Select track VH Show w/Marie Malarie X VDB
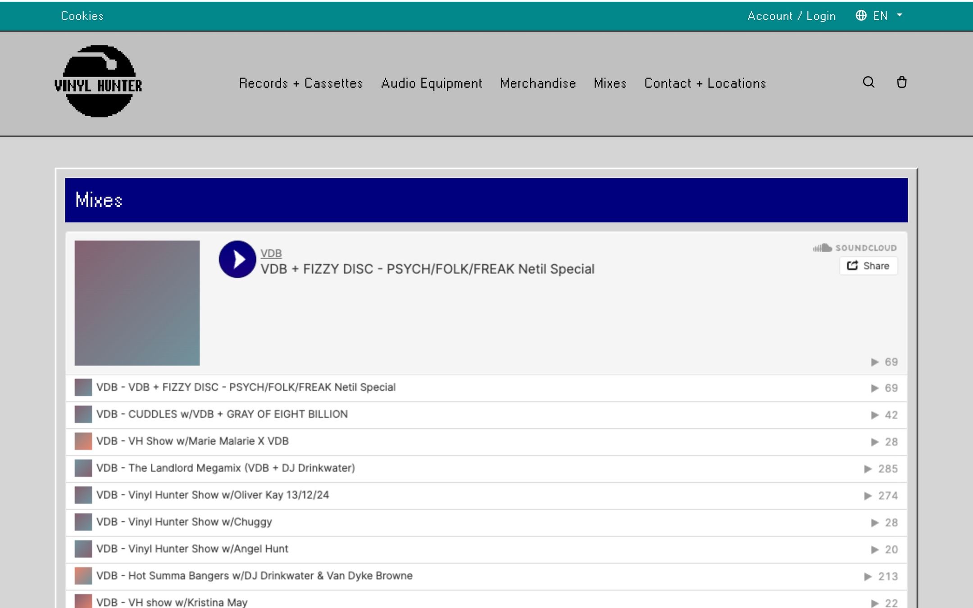 click(486, 442)
